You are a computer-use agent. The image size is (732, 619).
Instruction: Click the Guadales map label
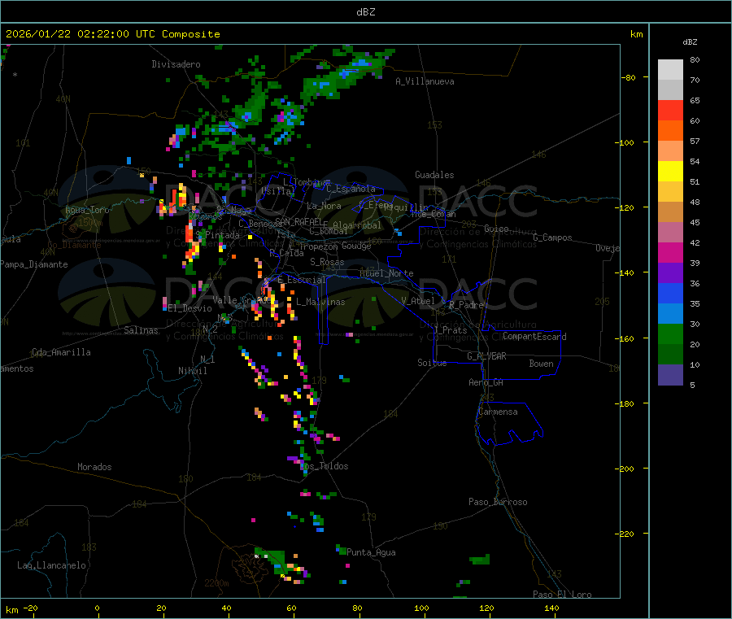pos(434,175)
